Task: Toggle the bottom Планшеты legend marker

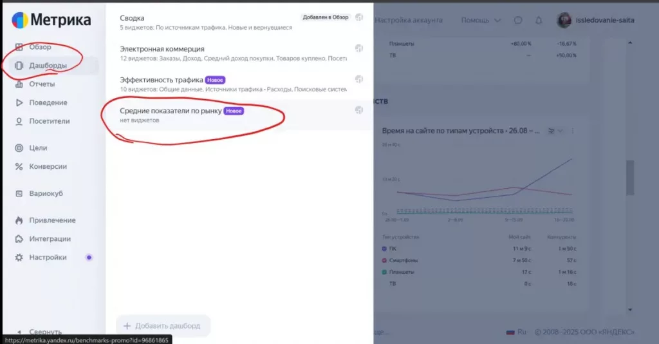Action: pyautogui.click(x=384, y=272)
